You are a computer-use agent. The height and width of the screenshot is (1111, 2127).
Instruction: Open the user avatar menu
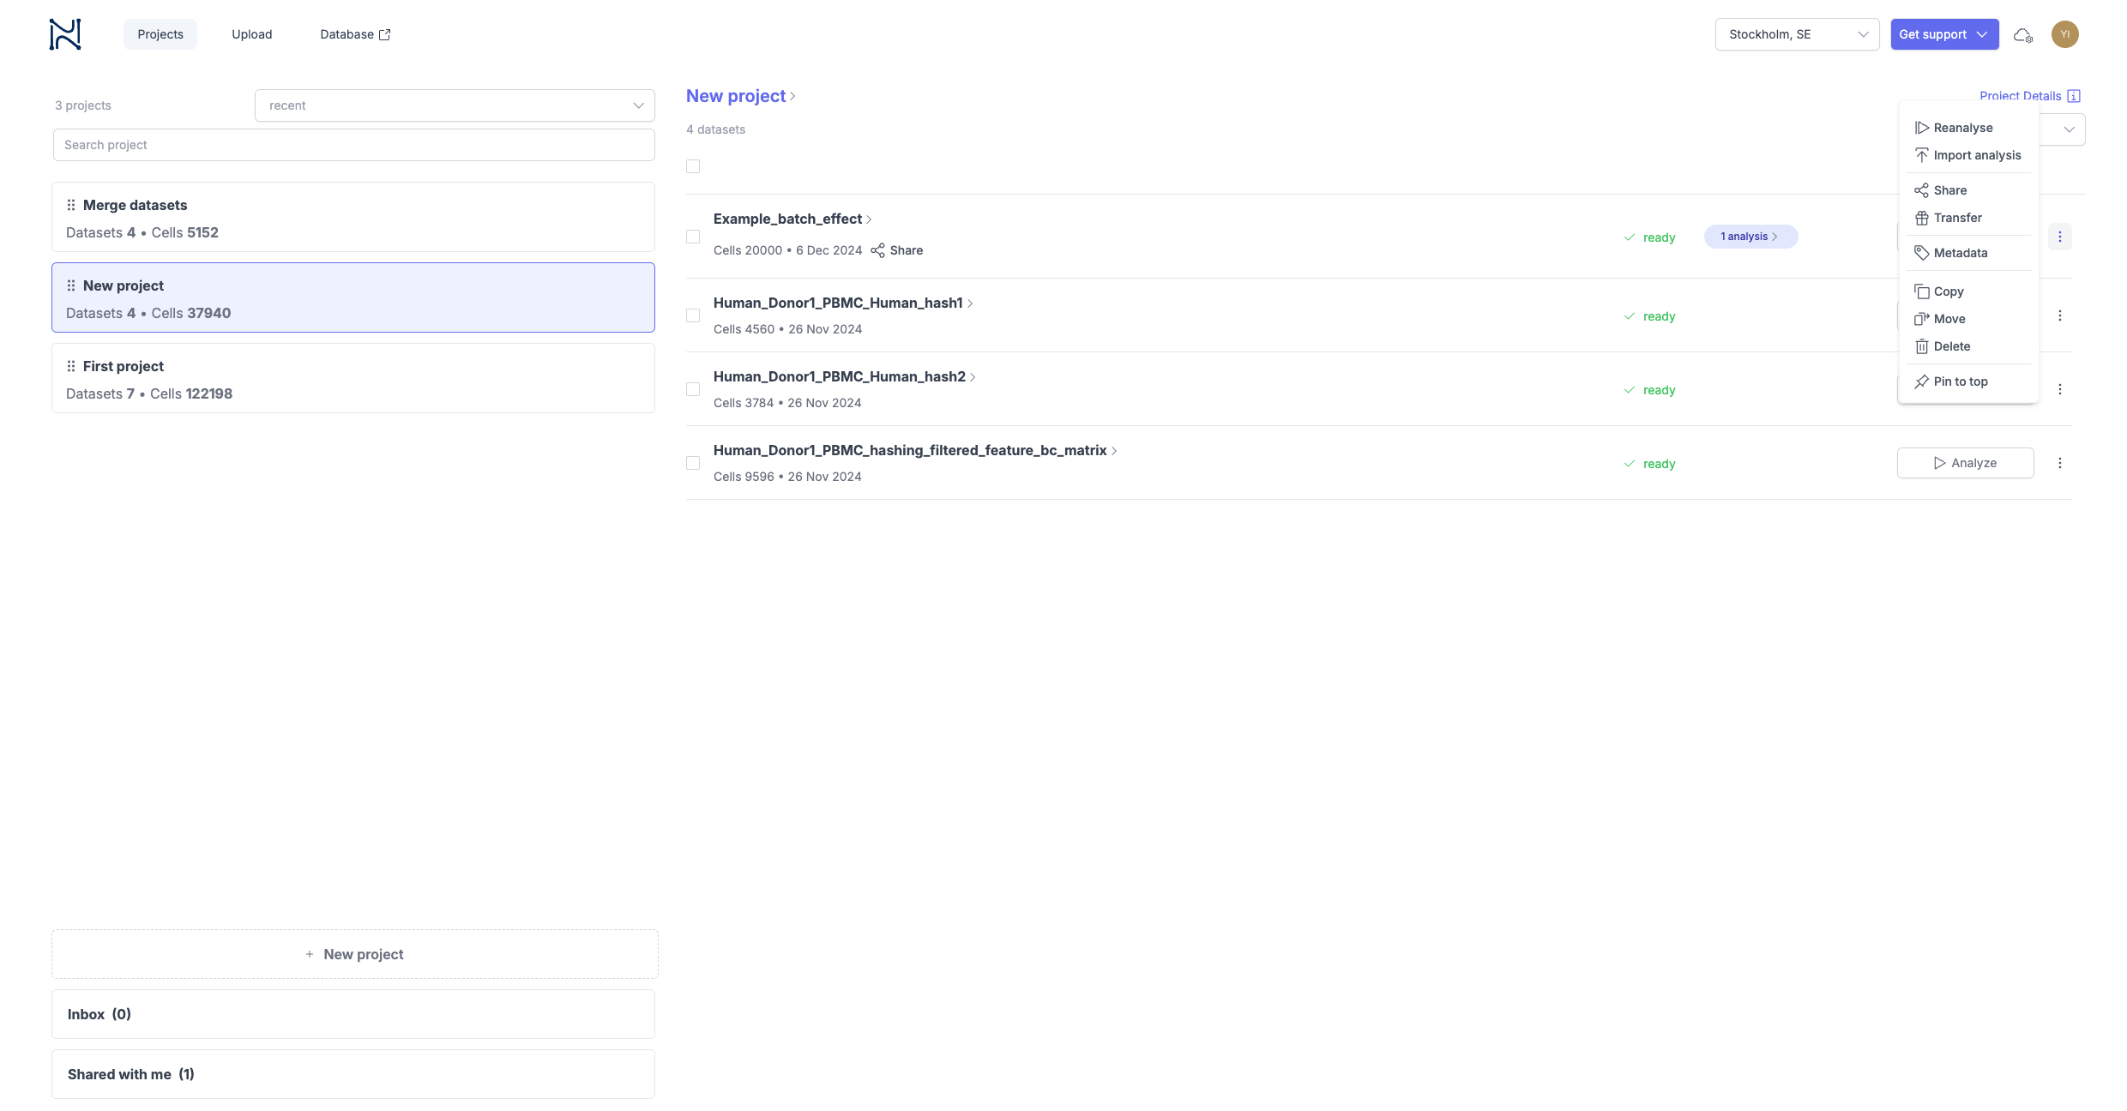(2064, 34)
